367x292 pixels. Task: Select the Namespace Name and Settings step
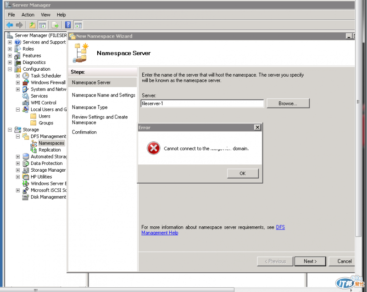[104, 95]
